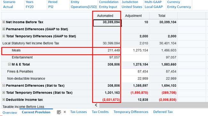Expand Net Income Before Tax row
Viewport: 208px width, 116px height.
click(x=4, y=22)
